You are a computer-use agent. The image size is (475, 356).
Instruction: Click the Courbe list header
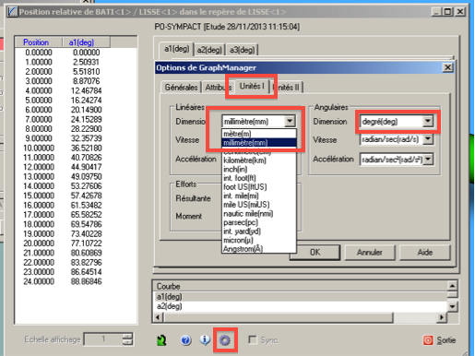tap(300, 286)
